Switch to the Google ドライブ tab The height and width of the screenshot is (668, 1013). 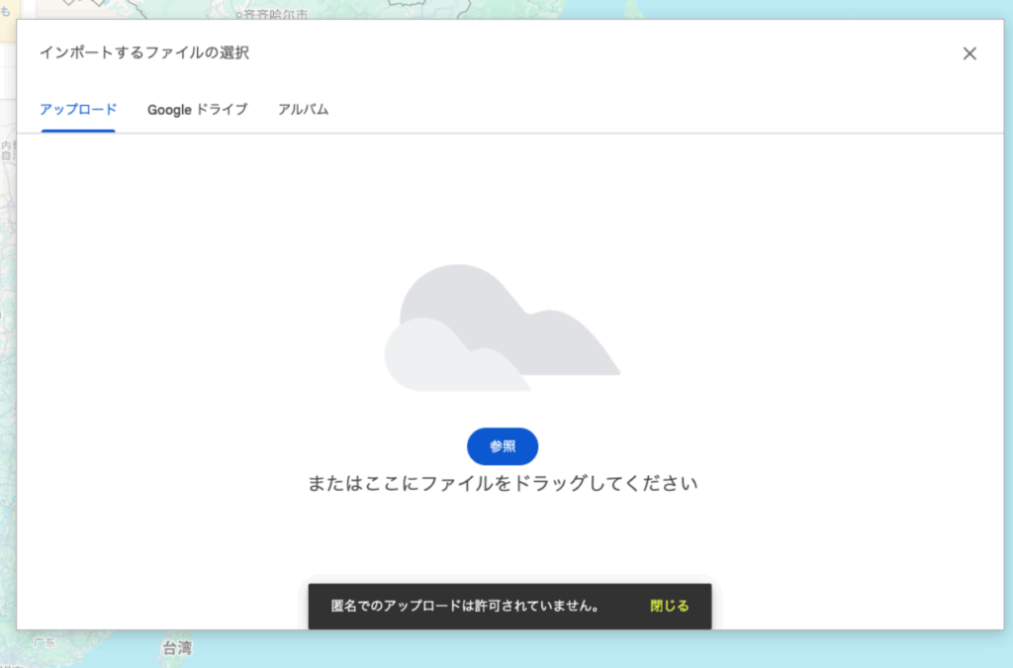pos(197,110)
